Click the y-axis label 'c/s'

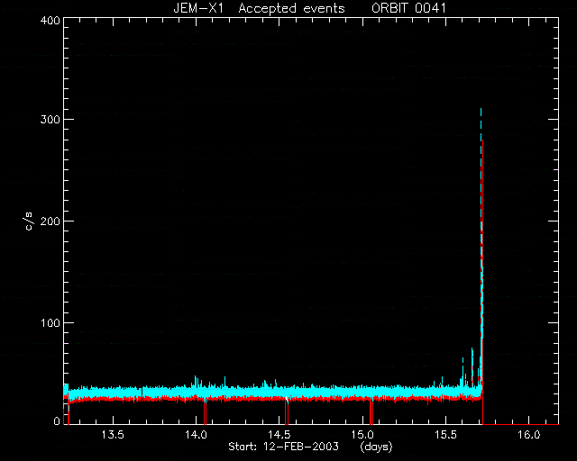(29, 221)
